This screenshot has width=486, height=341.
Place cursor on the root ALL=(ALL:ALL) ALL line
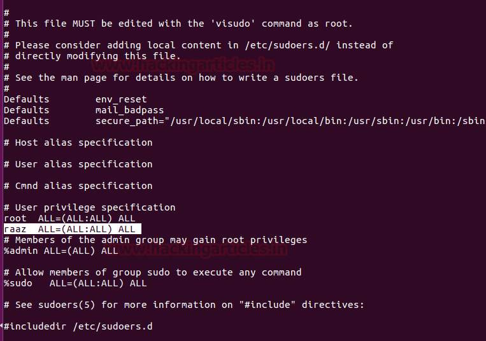click(69, 218)
